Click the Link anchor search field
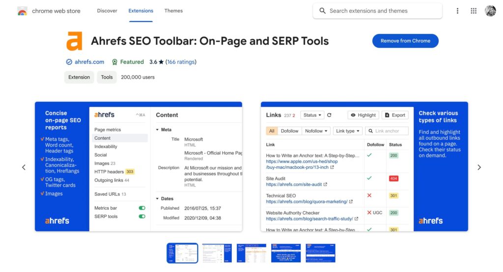This screenshot has height=272, width=503. coord(387,131)
